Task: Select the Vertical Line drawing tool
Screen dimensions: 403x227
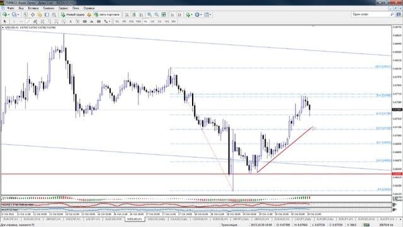Action: 14,21
